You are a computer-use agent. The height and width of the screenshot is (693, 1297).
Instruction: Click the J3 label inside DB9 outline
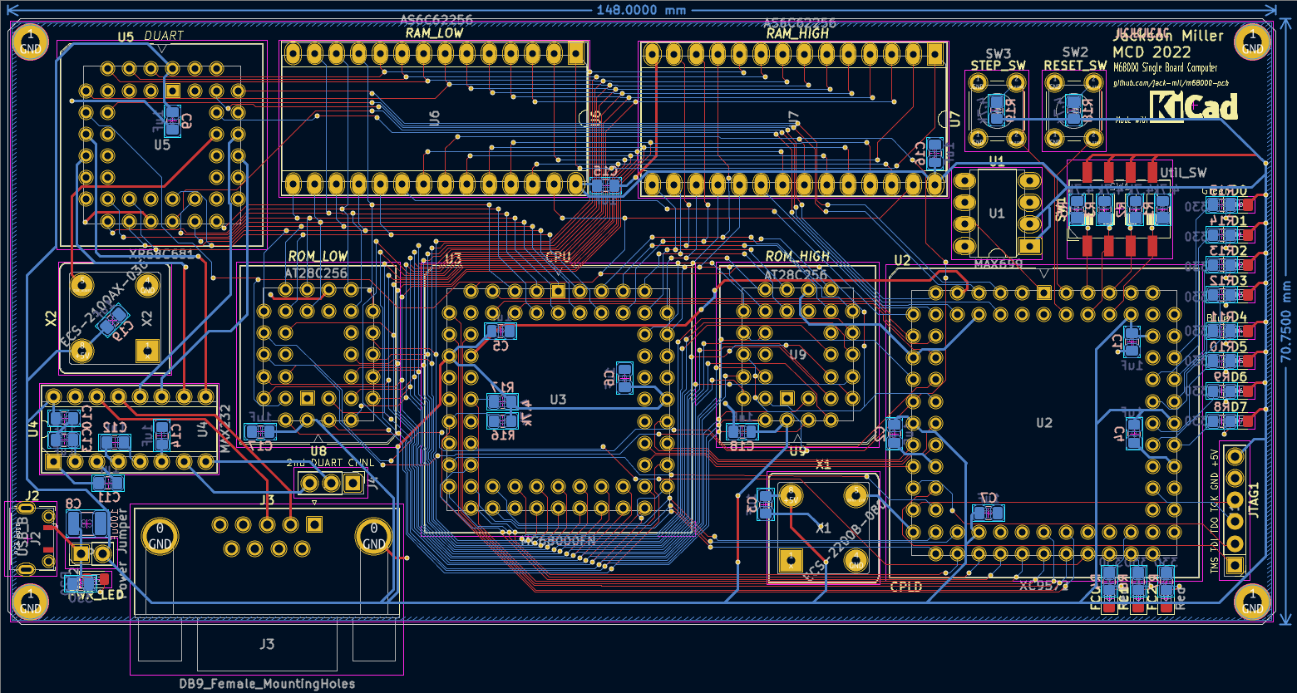(266, 644)
